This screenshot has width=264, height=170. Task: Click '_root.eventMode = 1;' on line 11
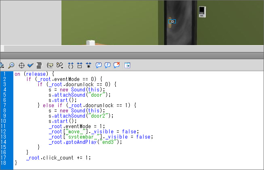[x=77, y=126]
